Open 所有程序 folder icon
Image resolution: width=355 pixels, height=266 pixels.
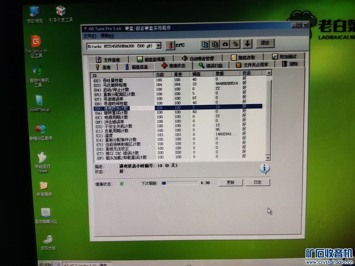(x=44, y=189)
